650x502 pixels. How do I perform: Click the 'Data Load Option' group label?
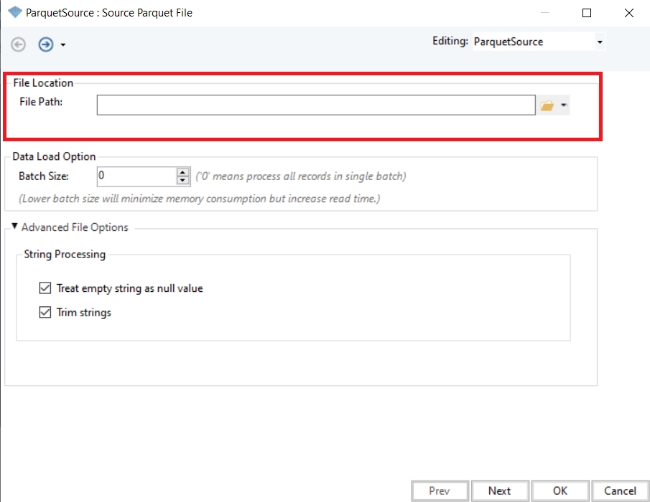[x=55, y=156]
